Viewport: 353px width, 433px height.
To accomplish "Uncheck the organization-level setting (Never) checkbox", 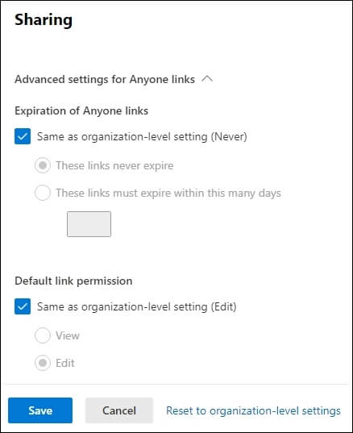I will [x=23, y=136].
